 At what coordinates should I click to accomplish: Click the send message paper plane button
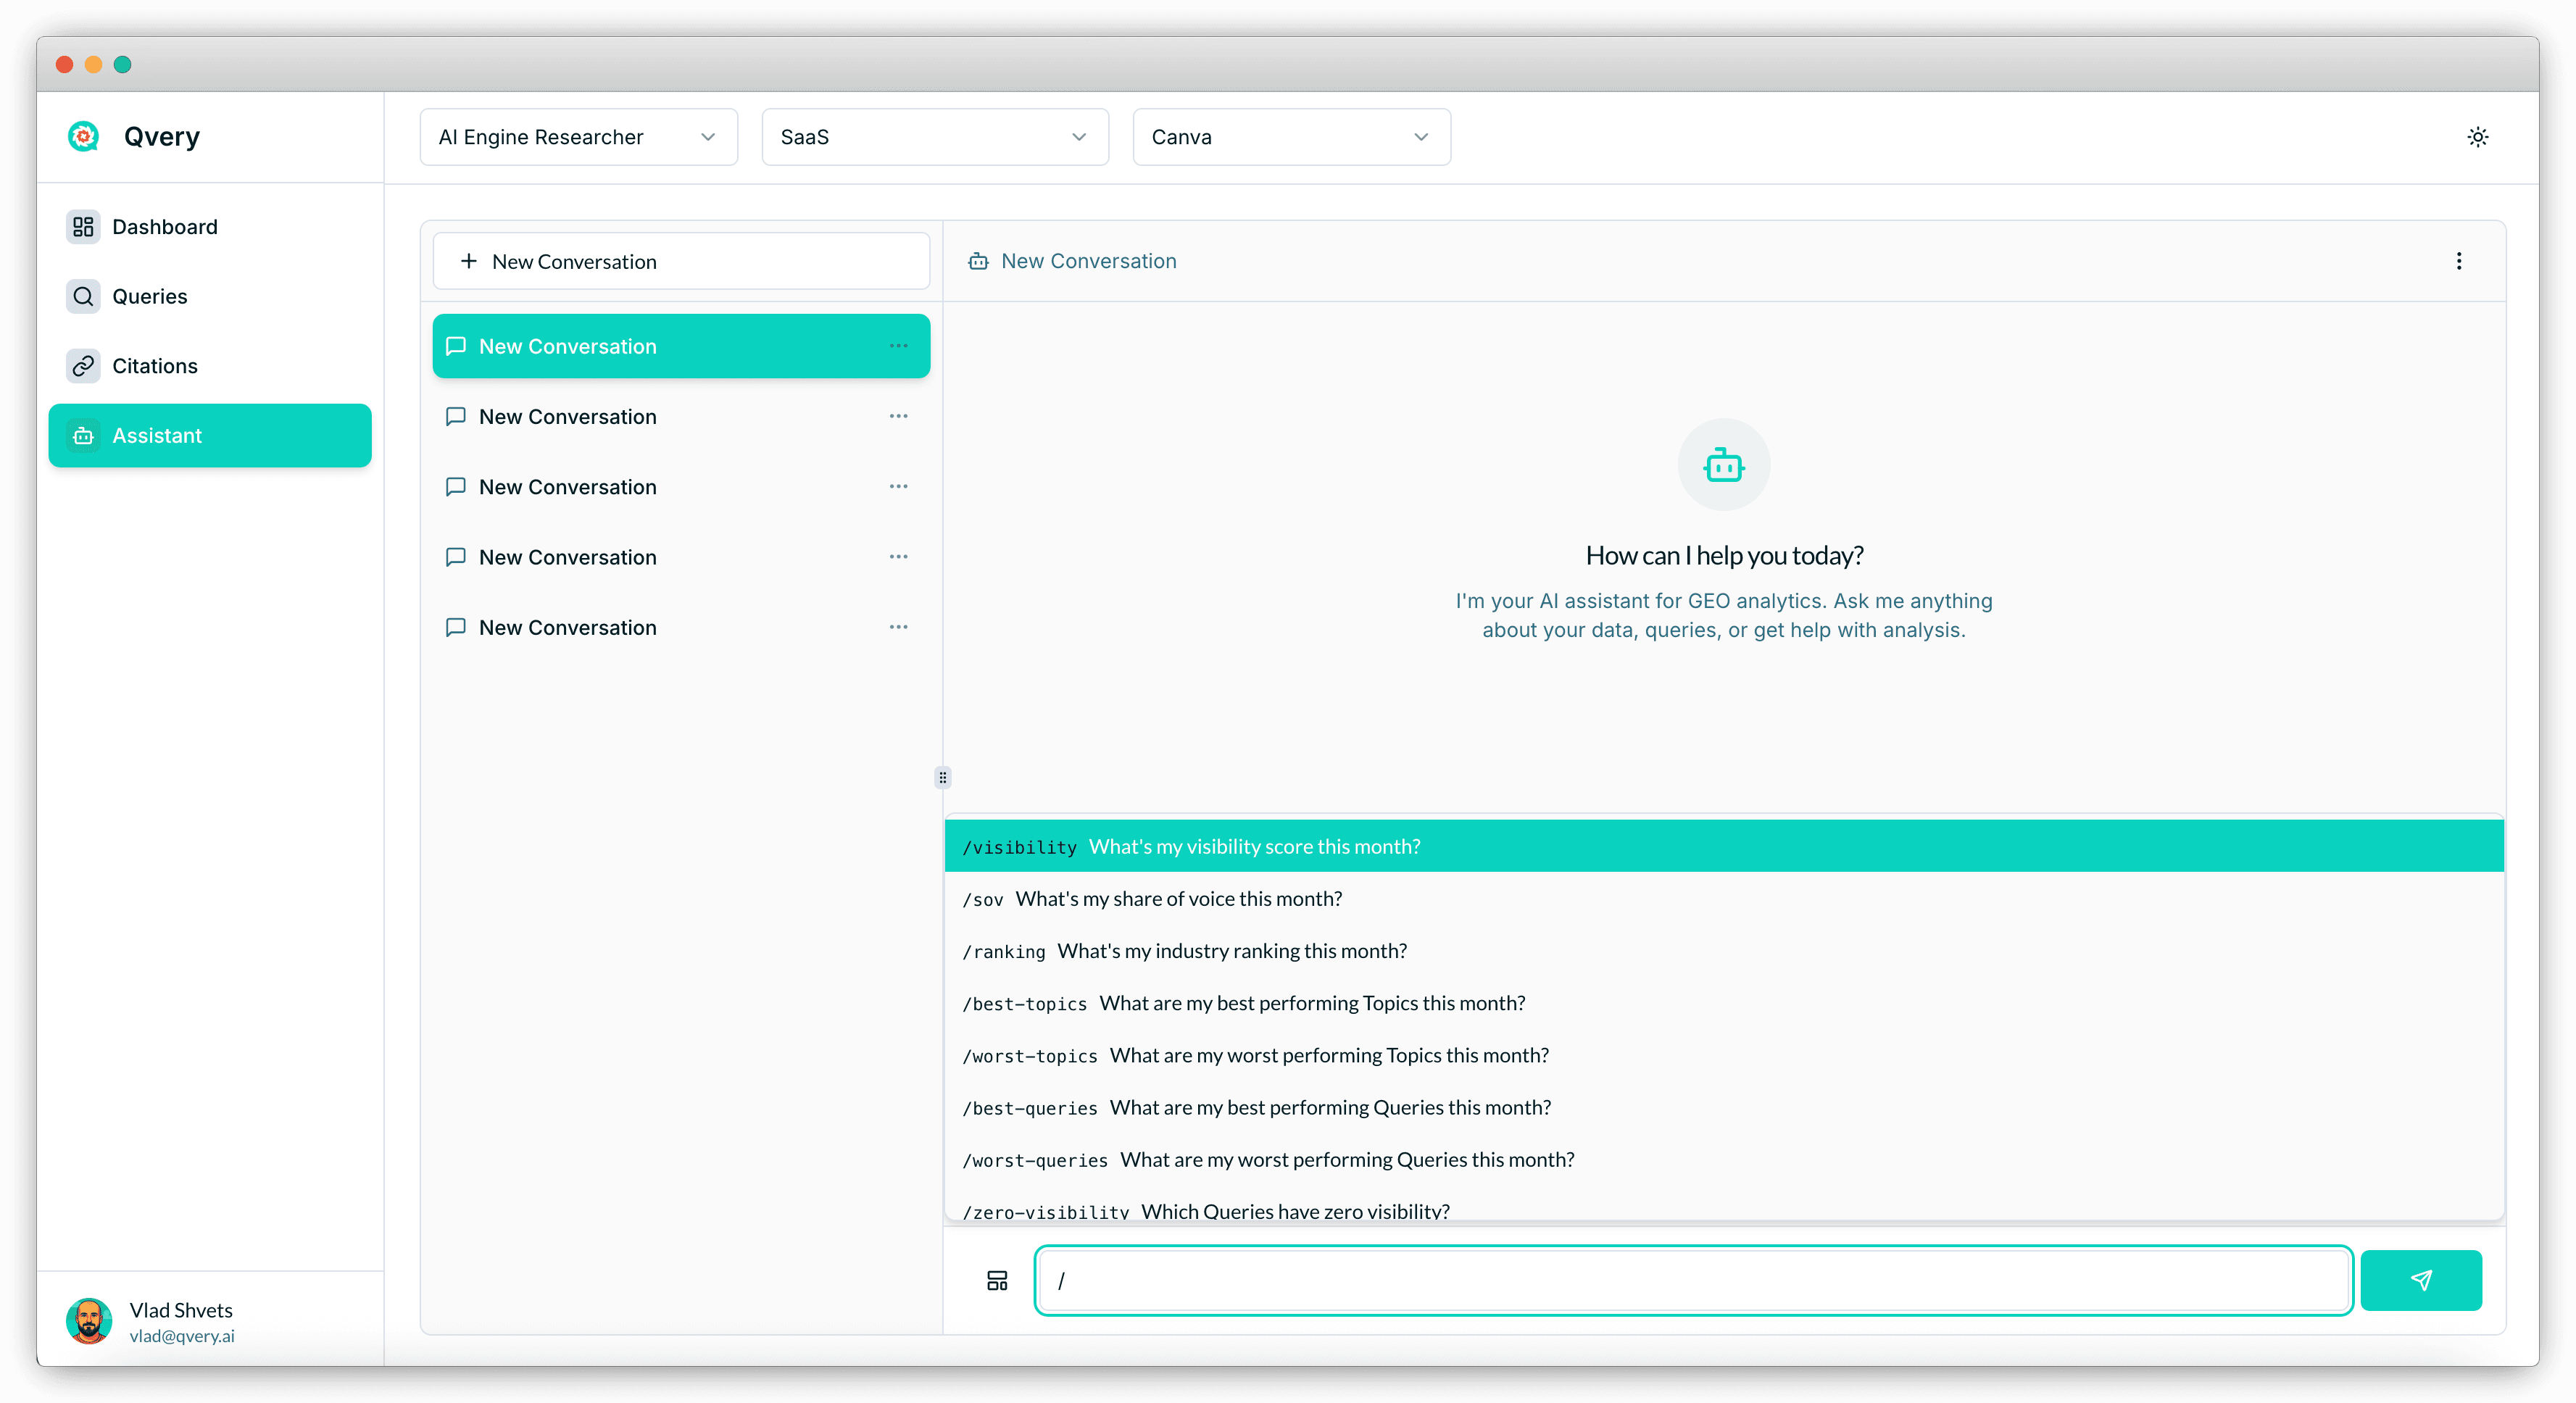(x=2420, y=1279)
